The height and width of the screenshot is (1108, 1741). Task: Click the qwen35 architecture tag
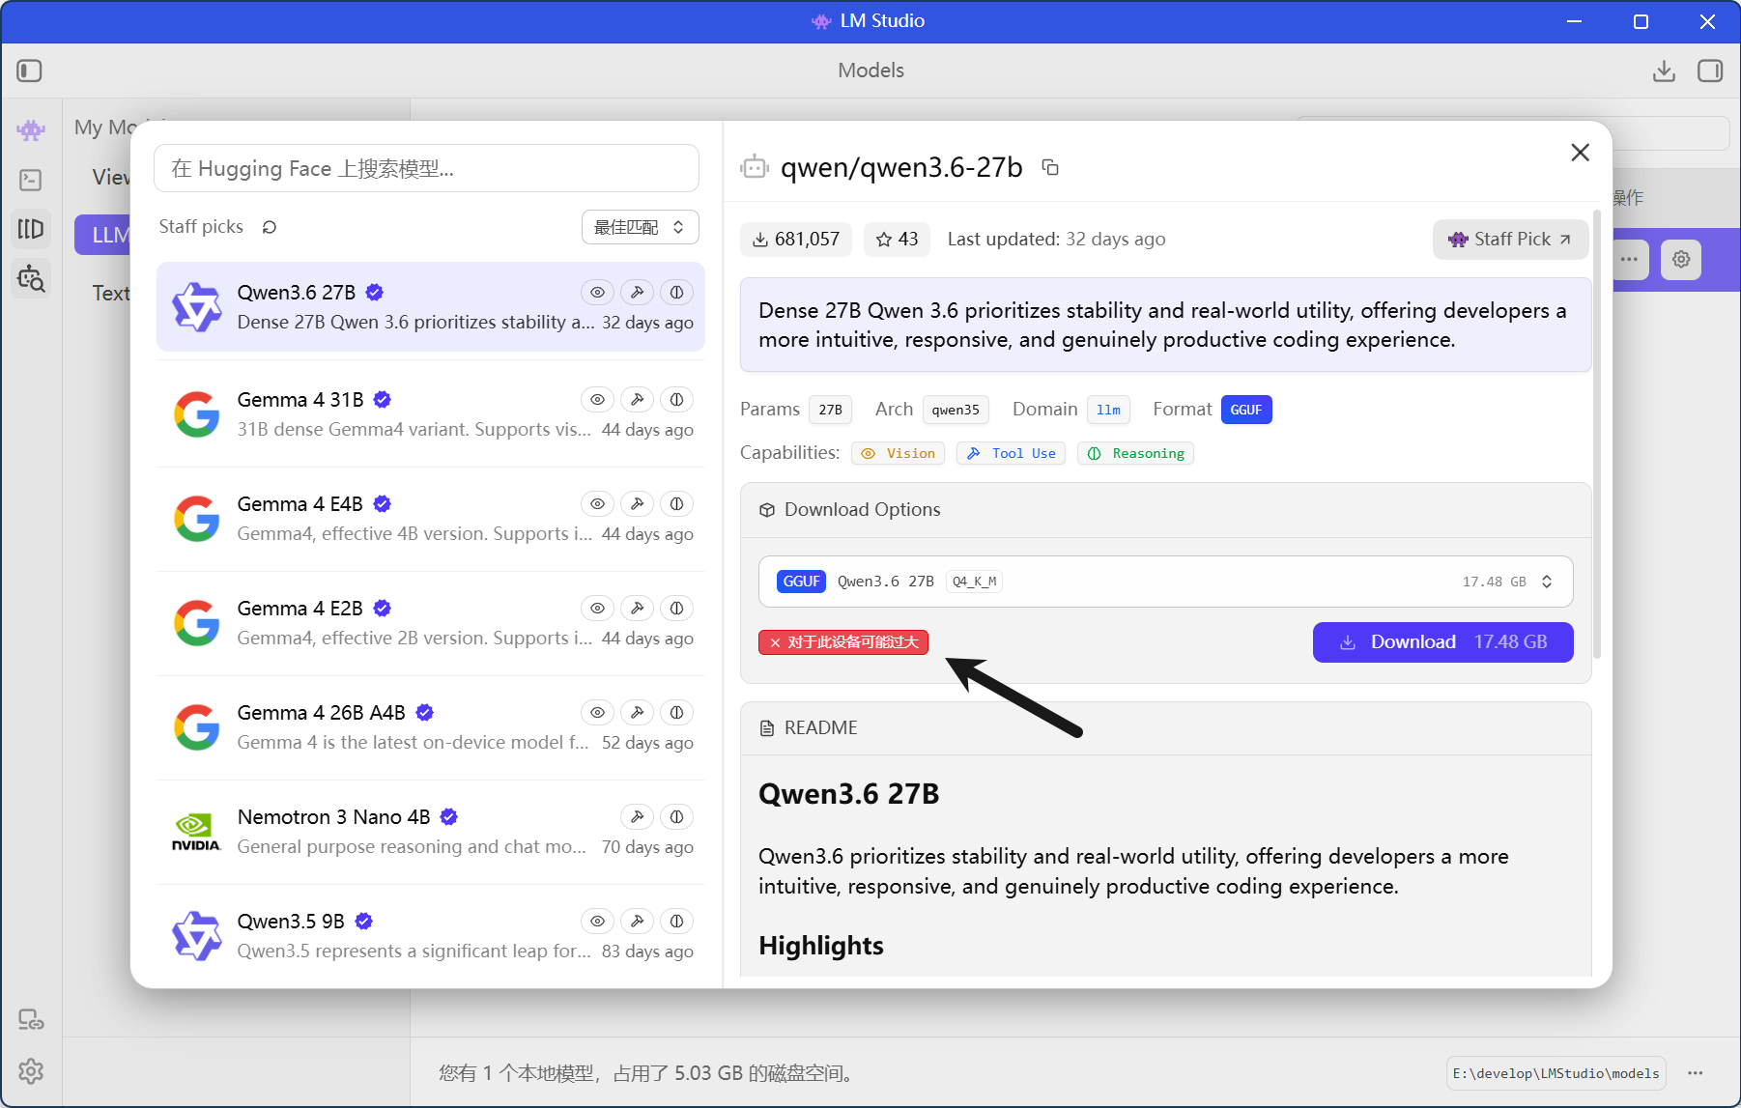tap(956, 410)
